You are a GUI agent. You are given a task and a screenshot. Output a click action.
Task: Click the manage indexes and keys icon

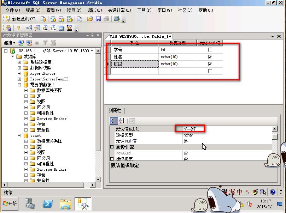(x=37, y=28)
